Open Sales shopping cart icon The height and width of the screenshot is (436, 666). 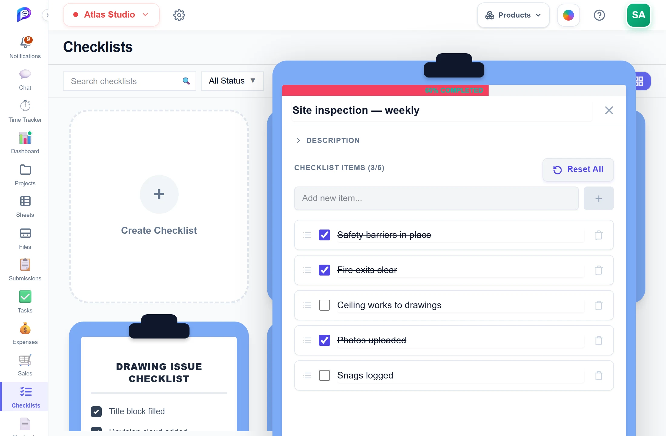25,360
